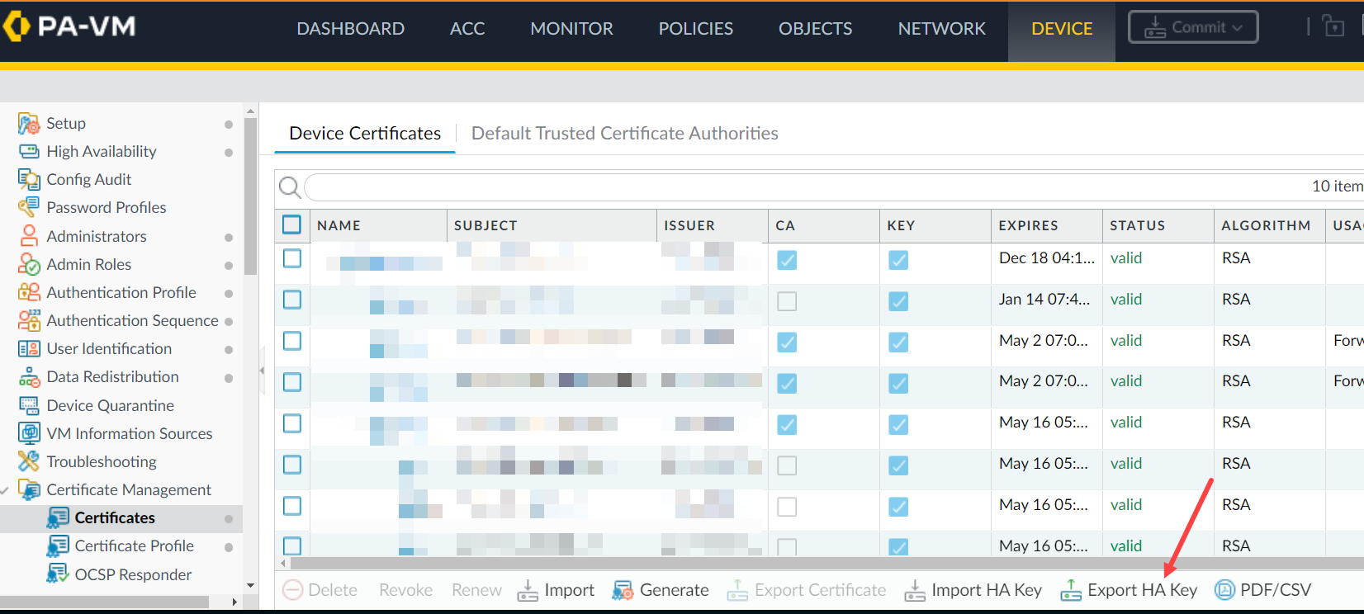
Task: Collapse the Certificate Management tree node
Action: click(6, 490)
